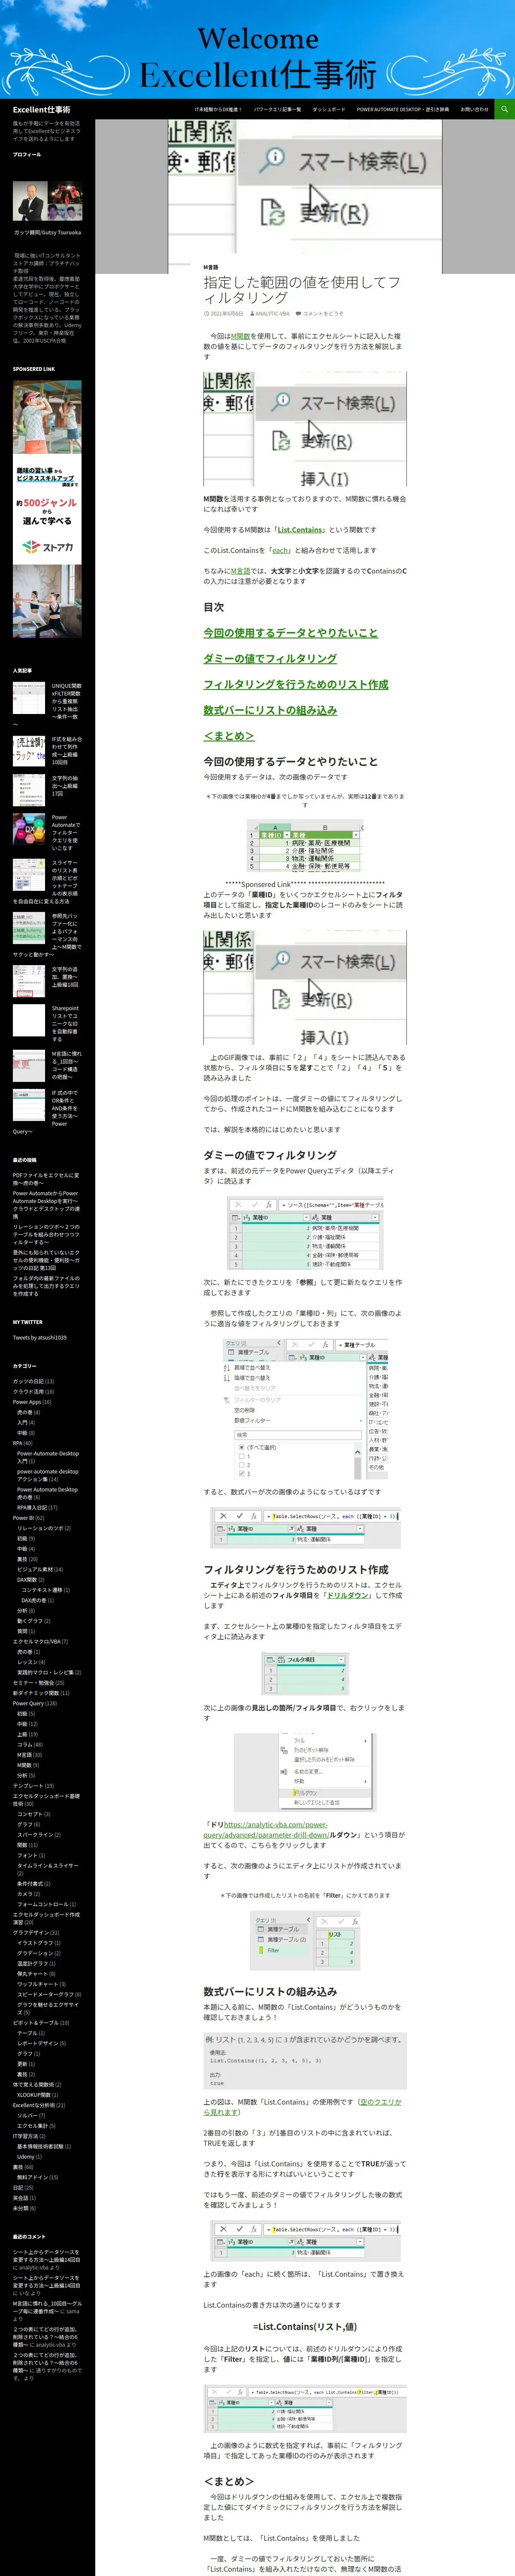Open category ピボット＆テーブル
Image resolution: width=515 pixels, height=2576 pixels.
point(36,2022)
